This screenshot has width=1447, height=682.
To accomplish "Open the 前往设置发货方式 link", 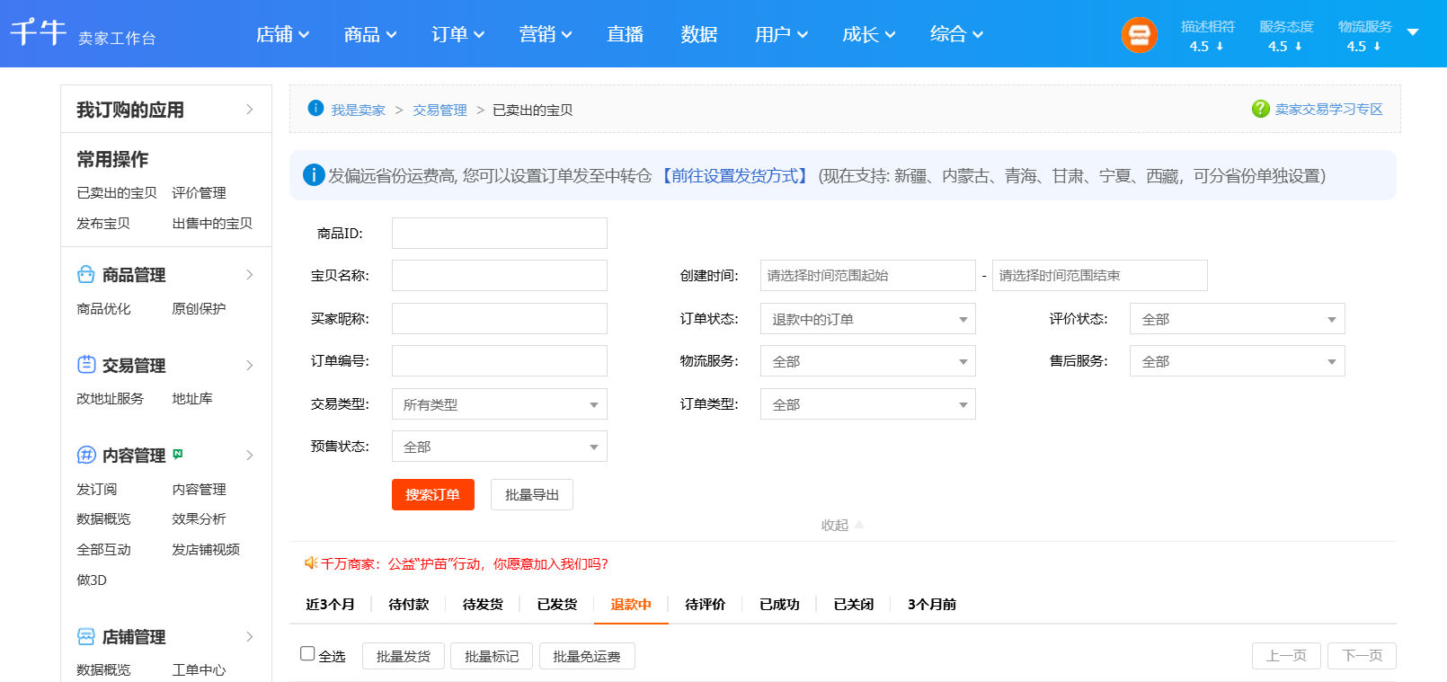I will tap(734, 176).
